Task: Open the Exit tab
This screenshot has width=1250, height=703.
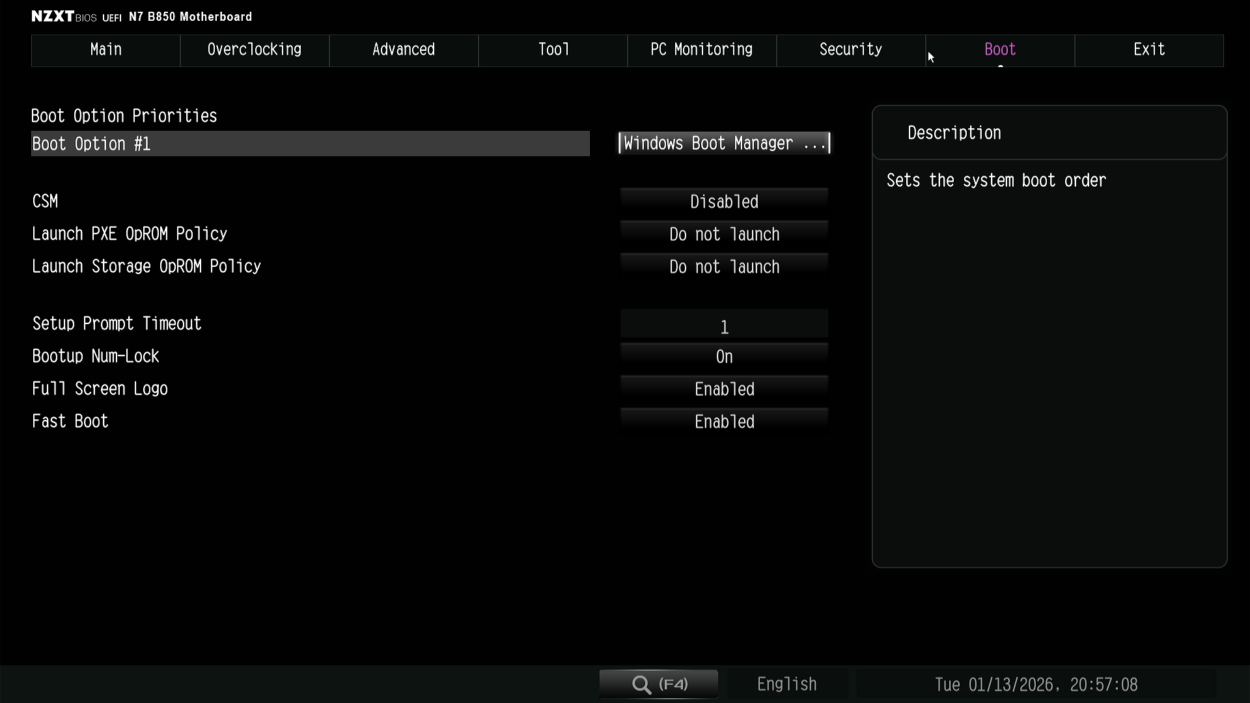Action: click(1148, 50)
